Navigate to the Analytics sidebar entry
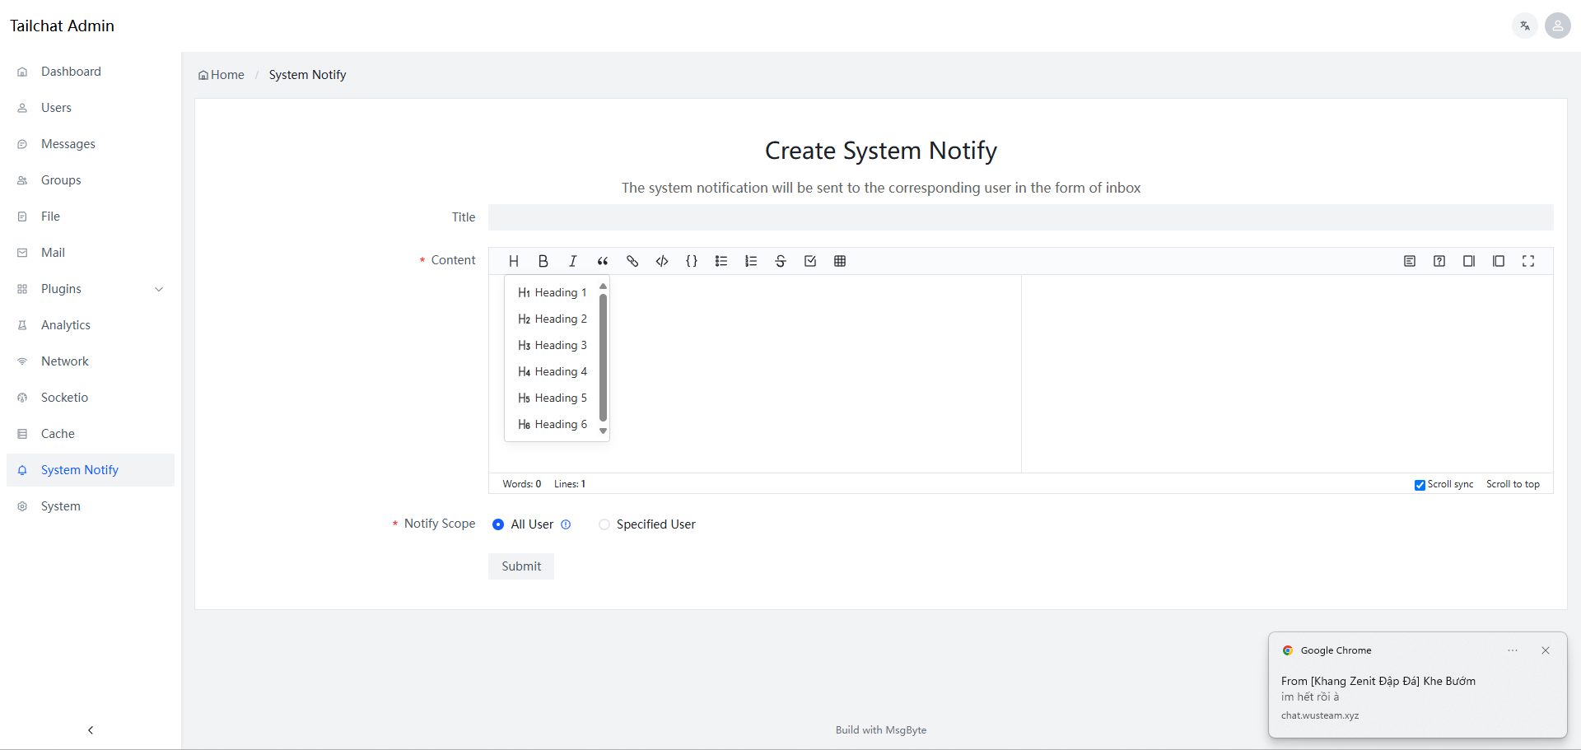1581x750 pixels. click(x=66, y=324)
